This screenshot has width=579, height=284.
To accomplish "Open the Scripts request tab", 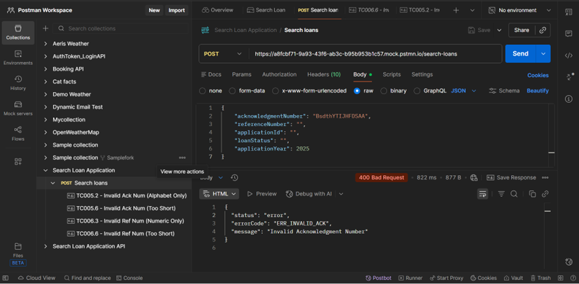I will click(x=391, y=74).
